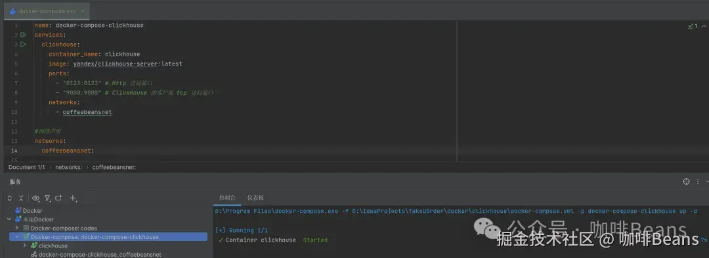709x258 pixels.
Task: Click Expand All icon in Services toolbar
Action: point(10,198)
